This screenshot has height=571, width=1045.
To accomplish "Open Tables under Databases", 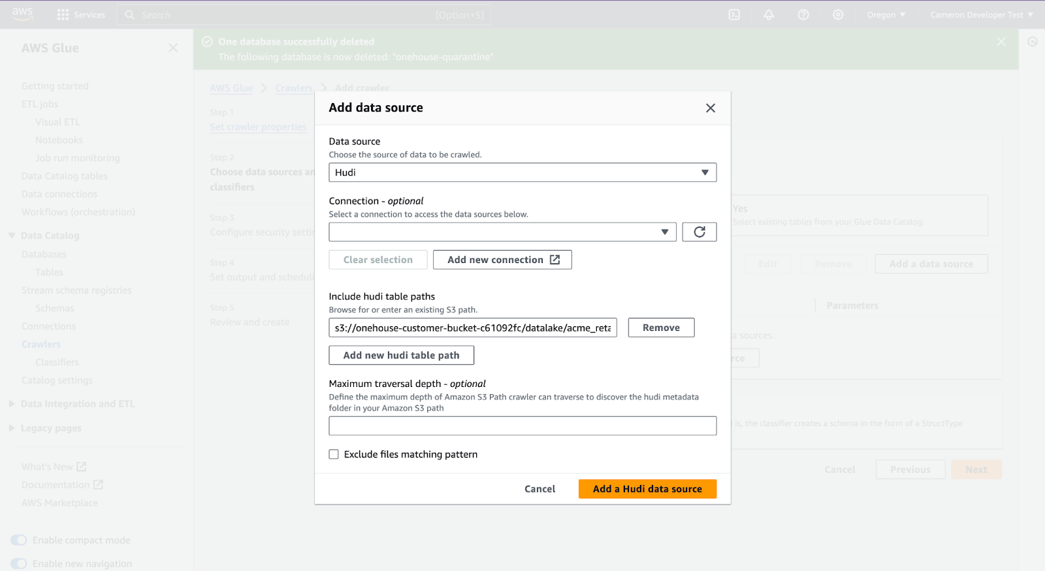I will point(50,272).
